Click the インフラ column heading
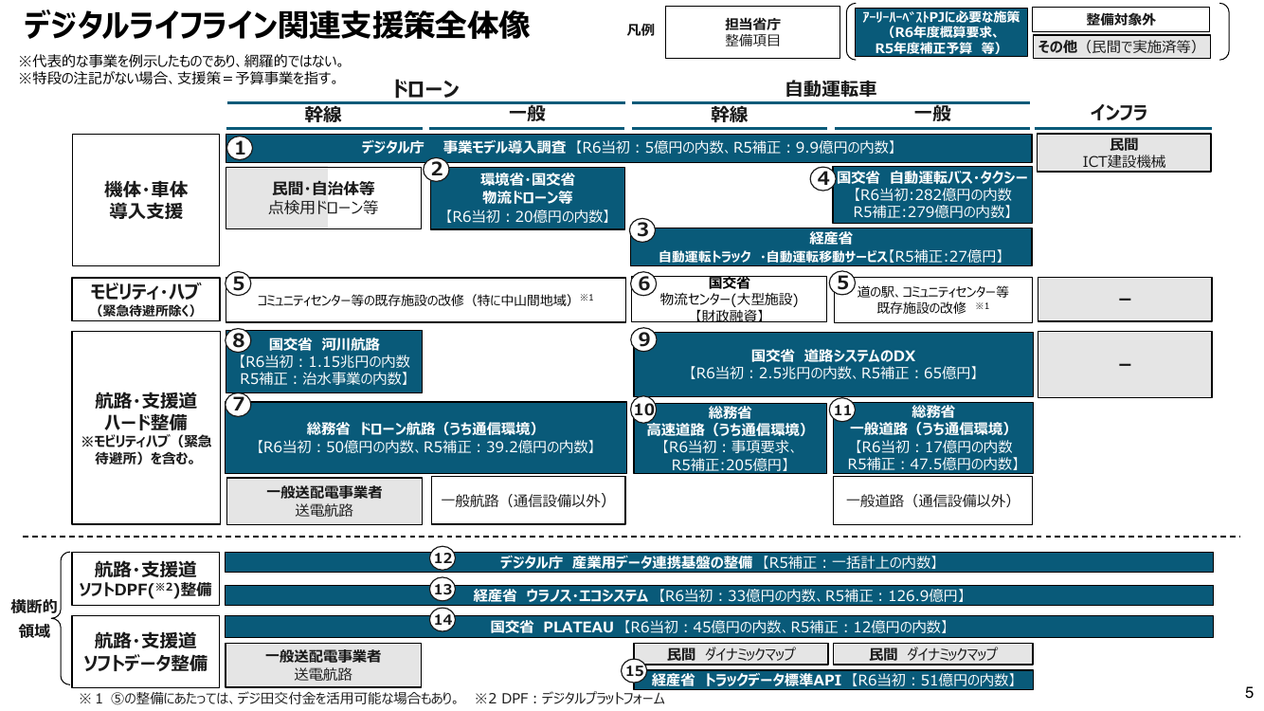The width and height of the screenshot is (1264, 711). point(1119,114)
